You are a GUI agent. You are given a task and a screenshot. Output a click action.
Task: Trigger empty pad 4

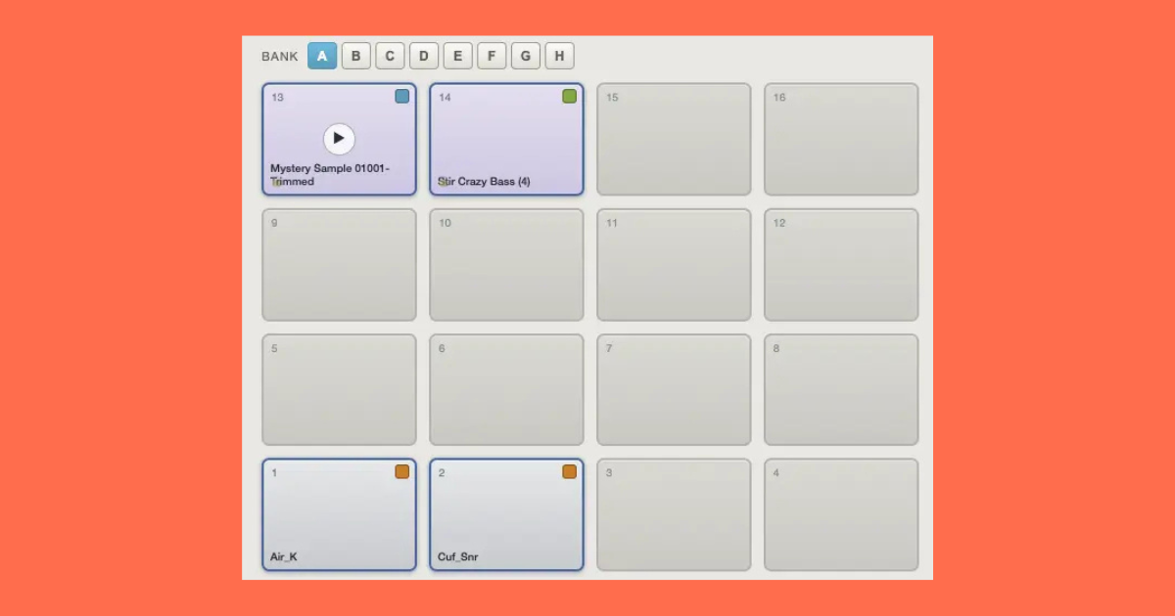click(841, 514)
